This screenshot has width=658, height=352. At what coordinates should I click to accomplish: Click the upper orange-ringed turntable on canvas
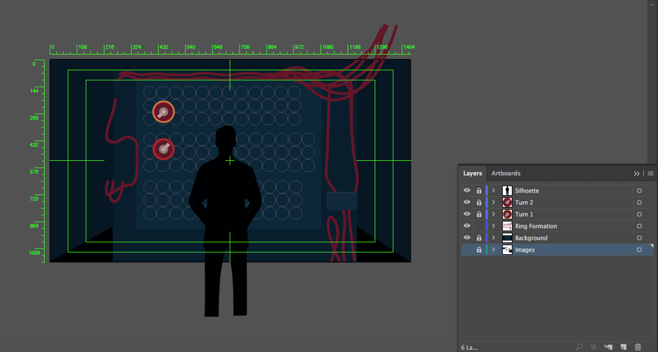point(163,112)
